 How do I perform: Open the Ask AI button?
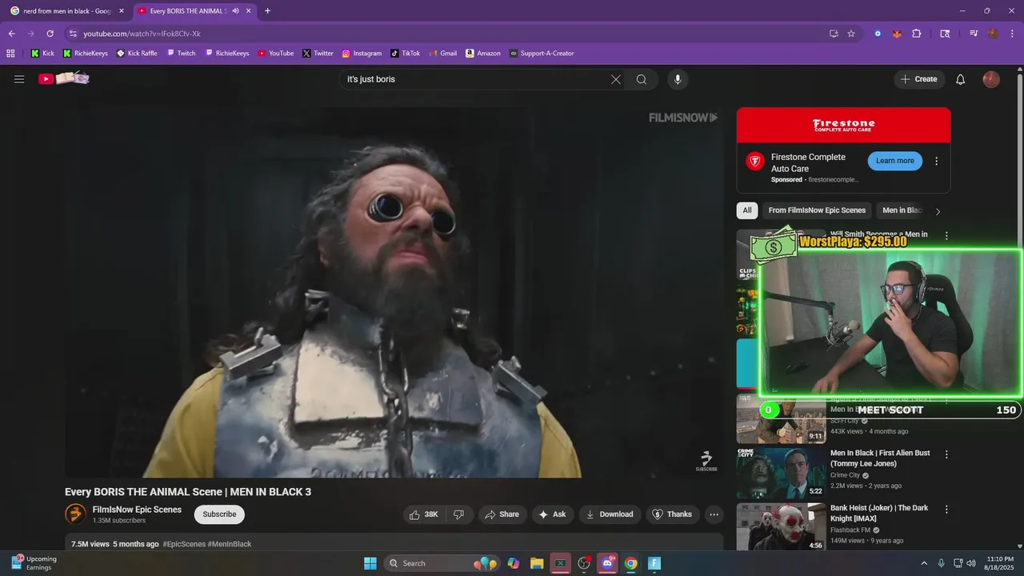coord(553,514)
